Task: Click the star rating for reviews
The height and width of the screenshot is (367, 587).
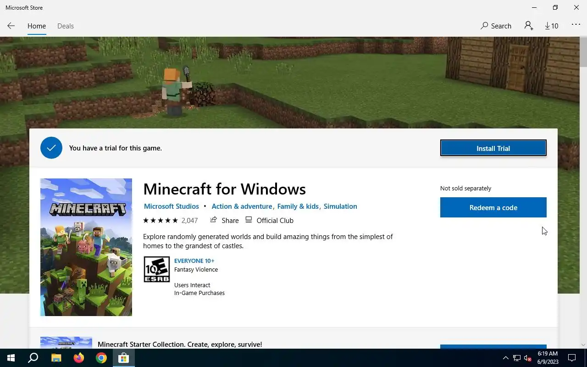Action: point(160,221)
